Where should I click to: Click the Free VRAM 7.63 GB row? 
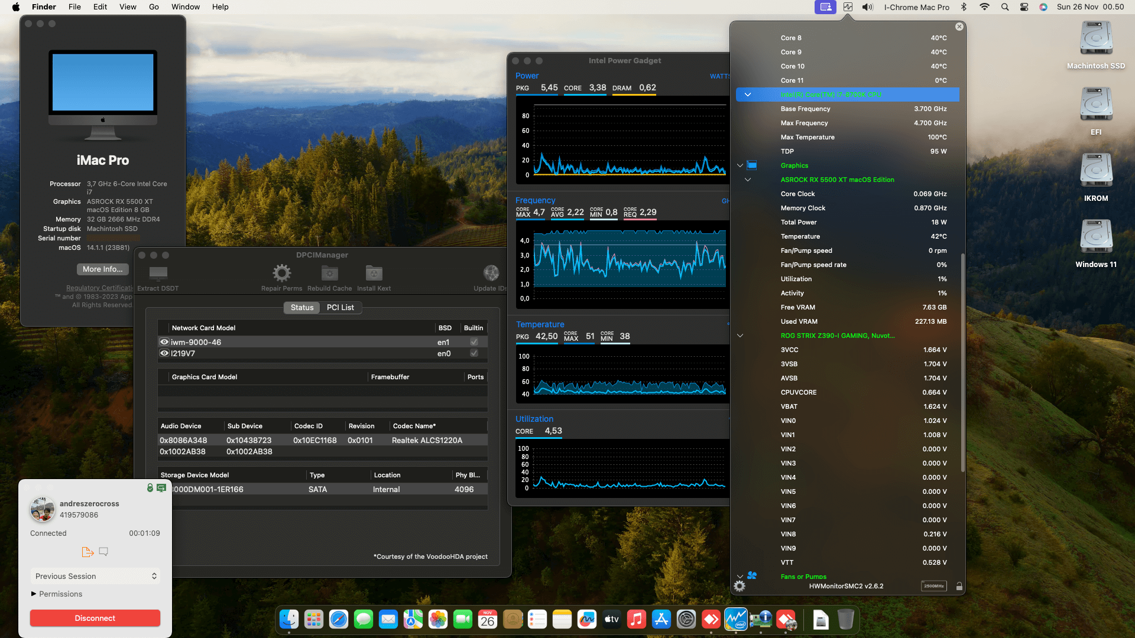tap(848, 307)
